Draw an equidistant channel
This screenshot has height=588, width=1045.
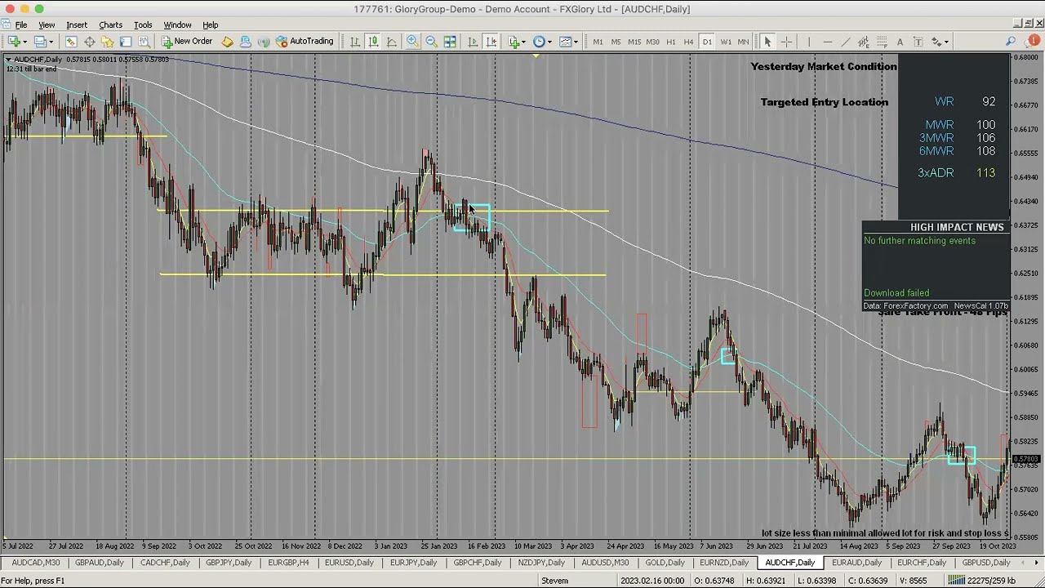(x=864, y=42)
